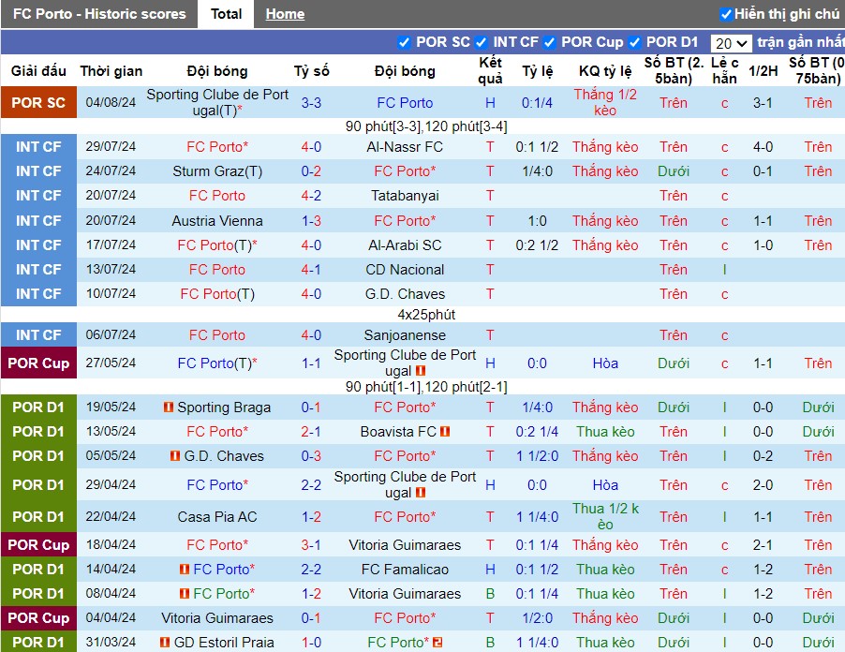Uncheck Hiển thị ghi chú option
This screenshot has height=652, width=845.
pos(726,14)
